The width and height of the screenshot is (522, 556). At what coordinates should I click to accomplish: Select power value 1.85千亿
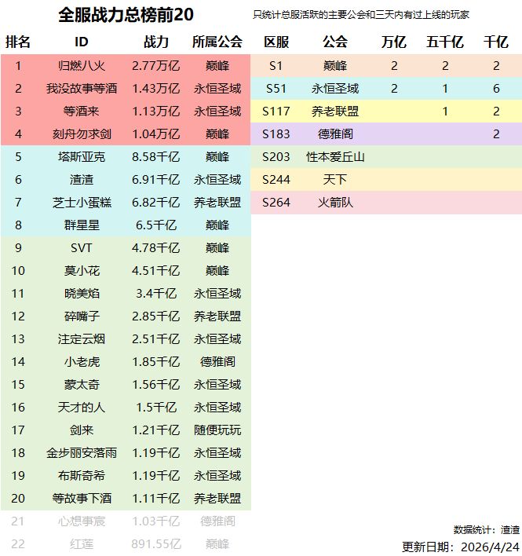(156, 362)
